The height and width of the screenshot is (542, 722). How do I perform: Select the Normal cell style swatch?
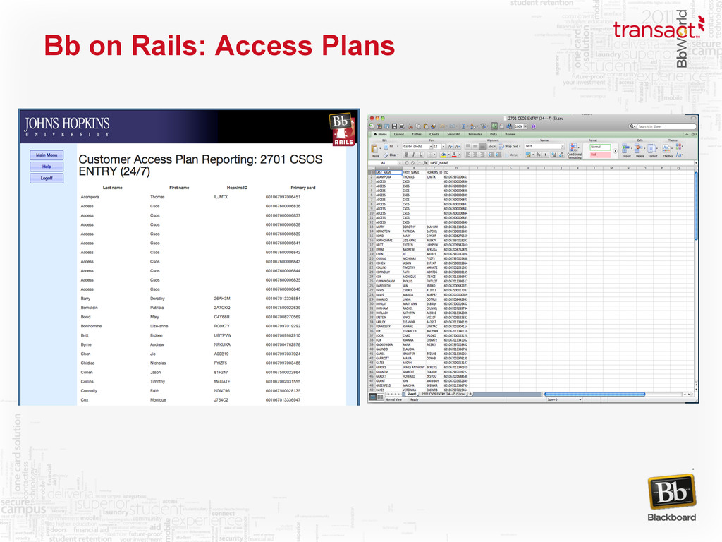[x=601, y=147]
